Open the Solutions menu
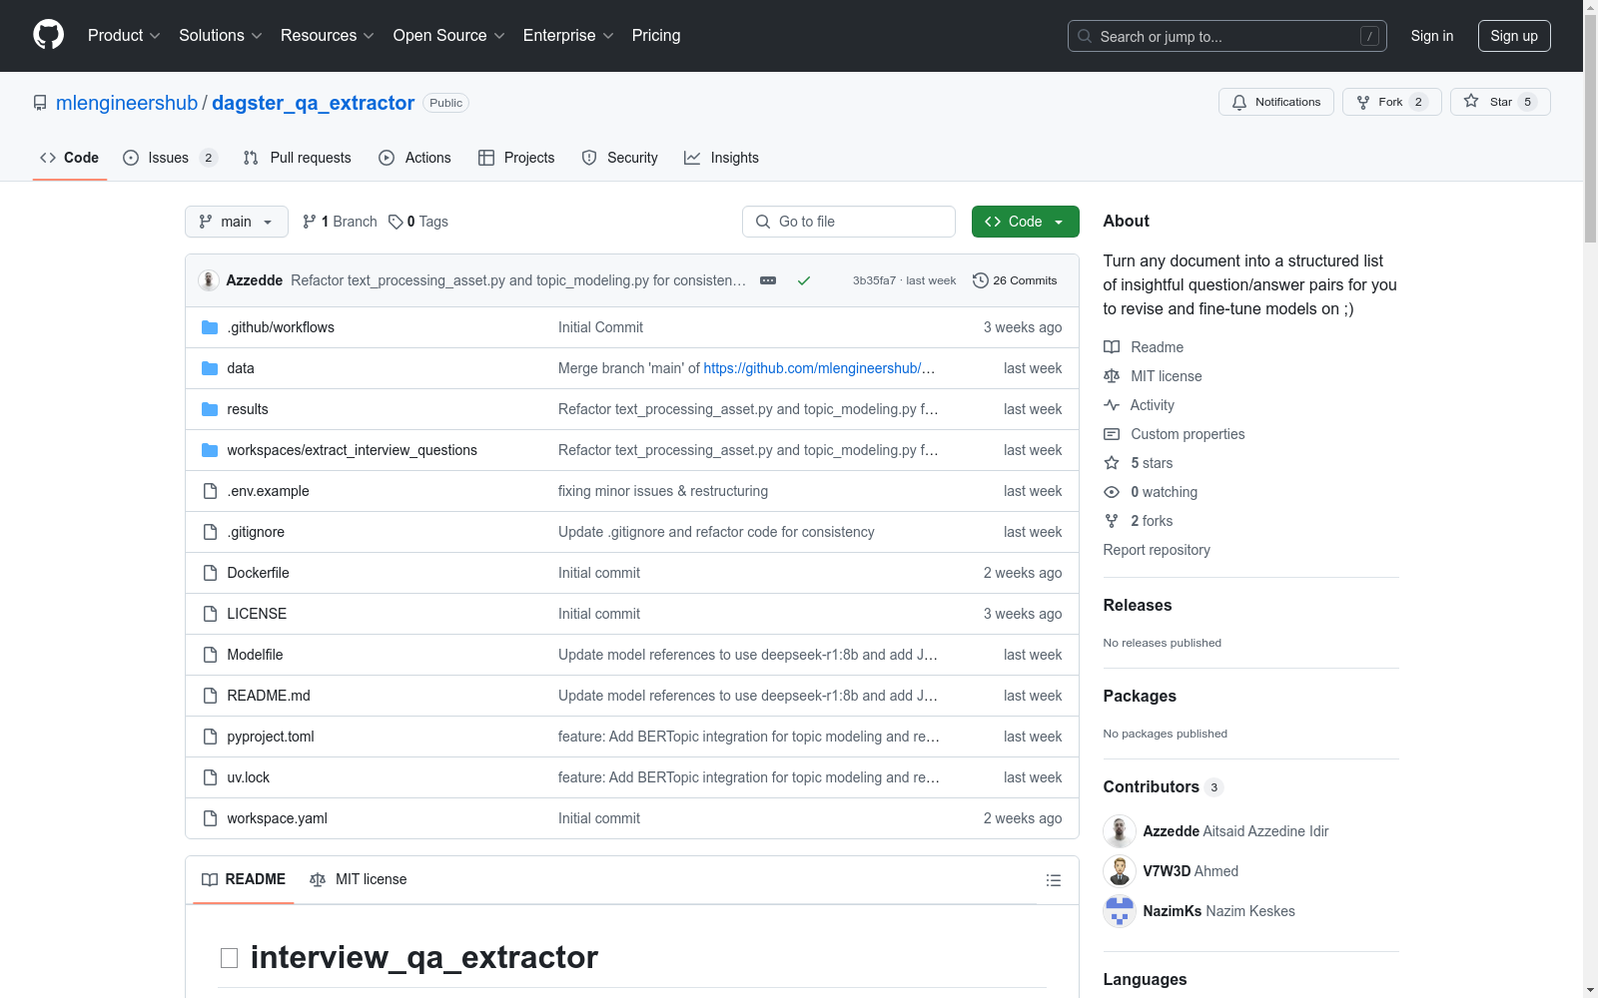Screen dimensions: 1598x998 (221, 35)
